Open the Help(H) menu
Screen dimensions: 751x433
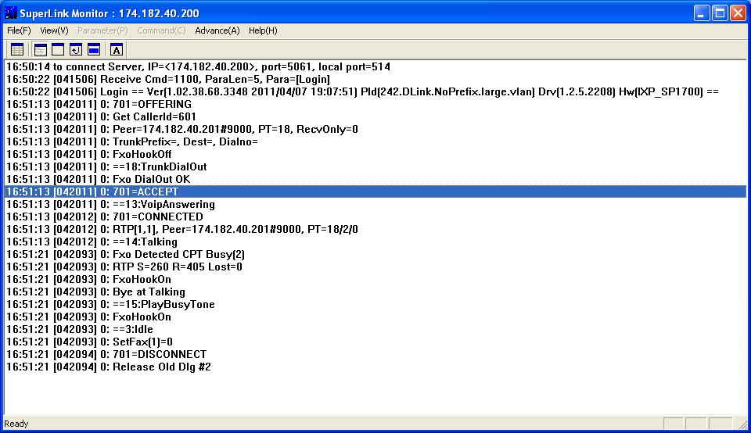pos(263,30)
